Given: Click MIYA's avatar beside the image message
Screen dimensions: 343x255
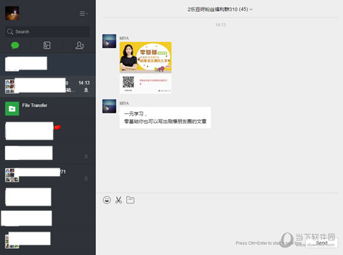Looking at the screenshot, I should pyautogui.click(x=109, y=41).
